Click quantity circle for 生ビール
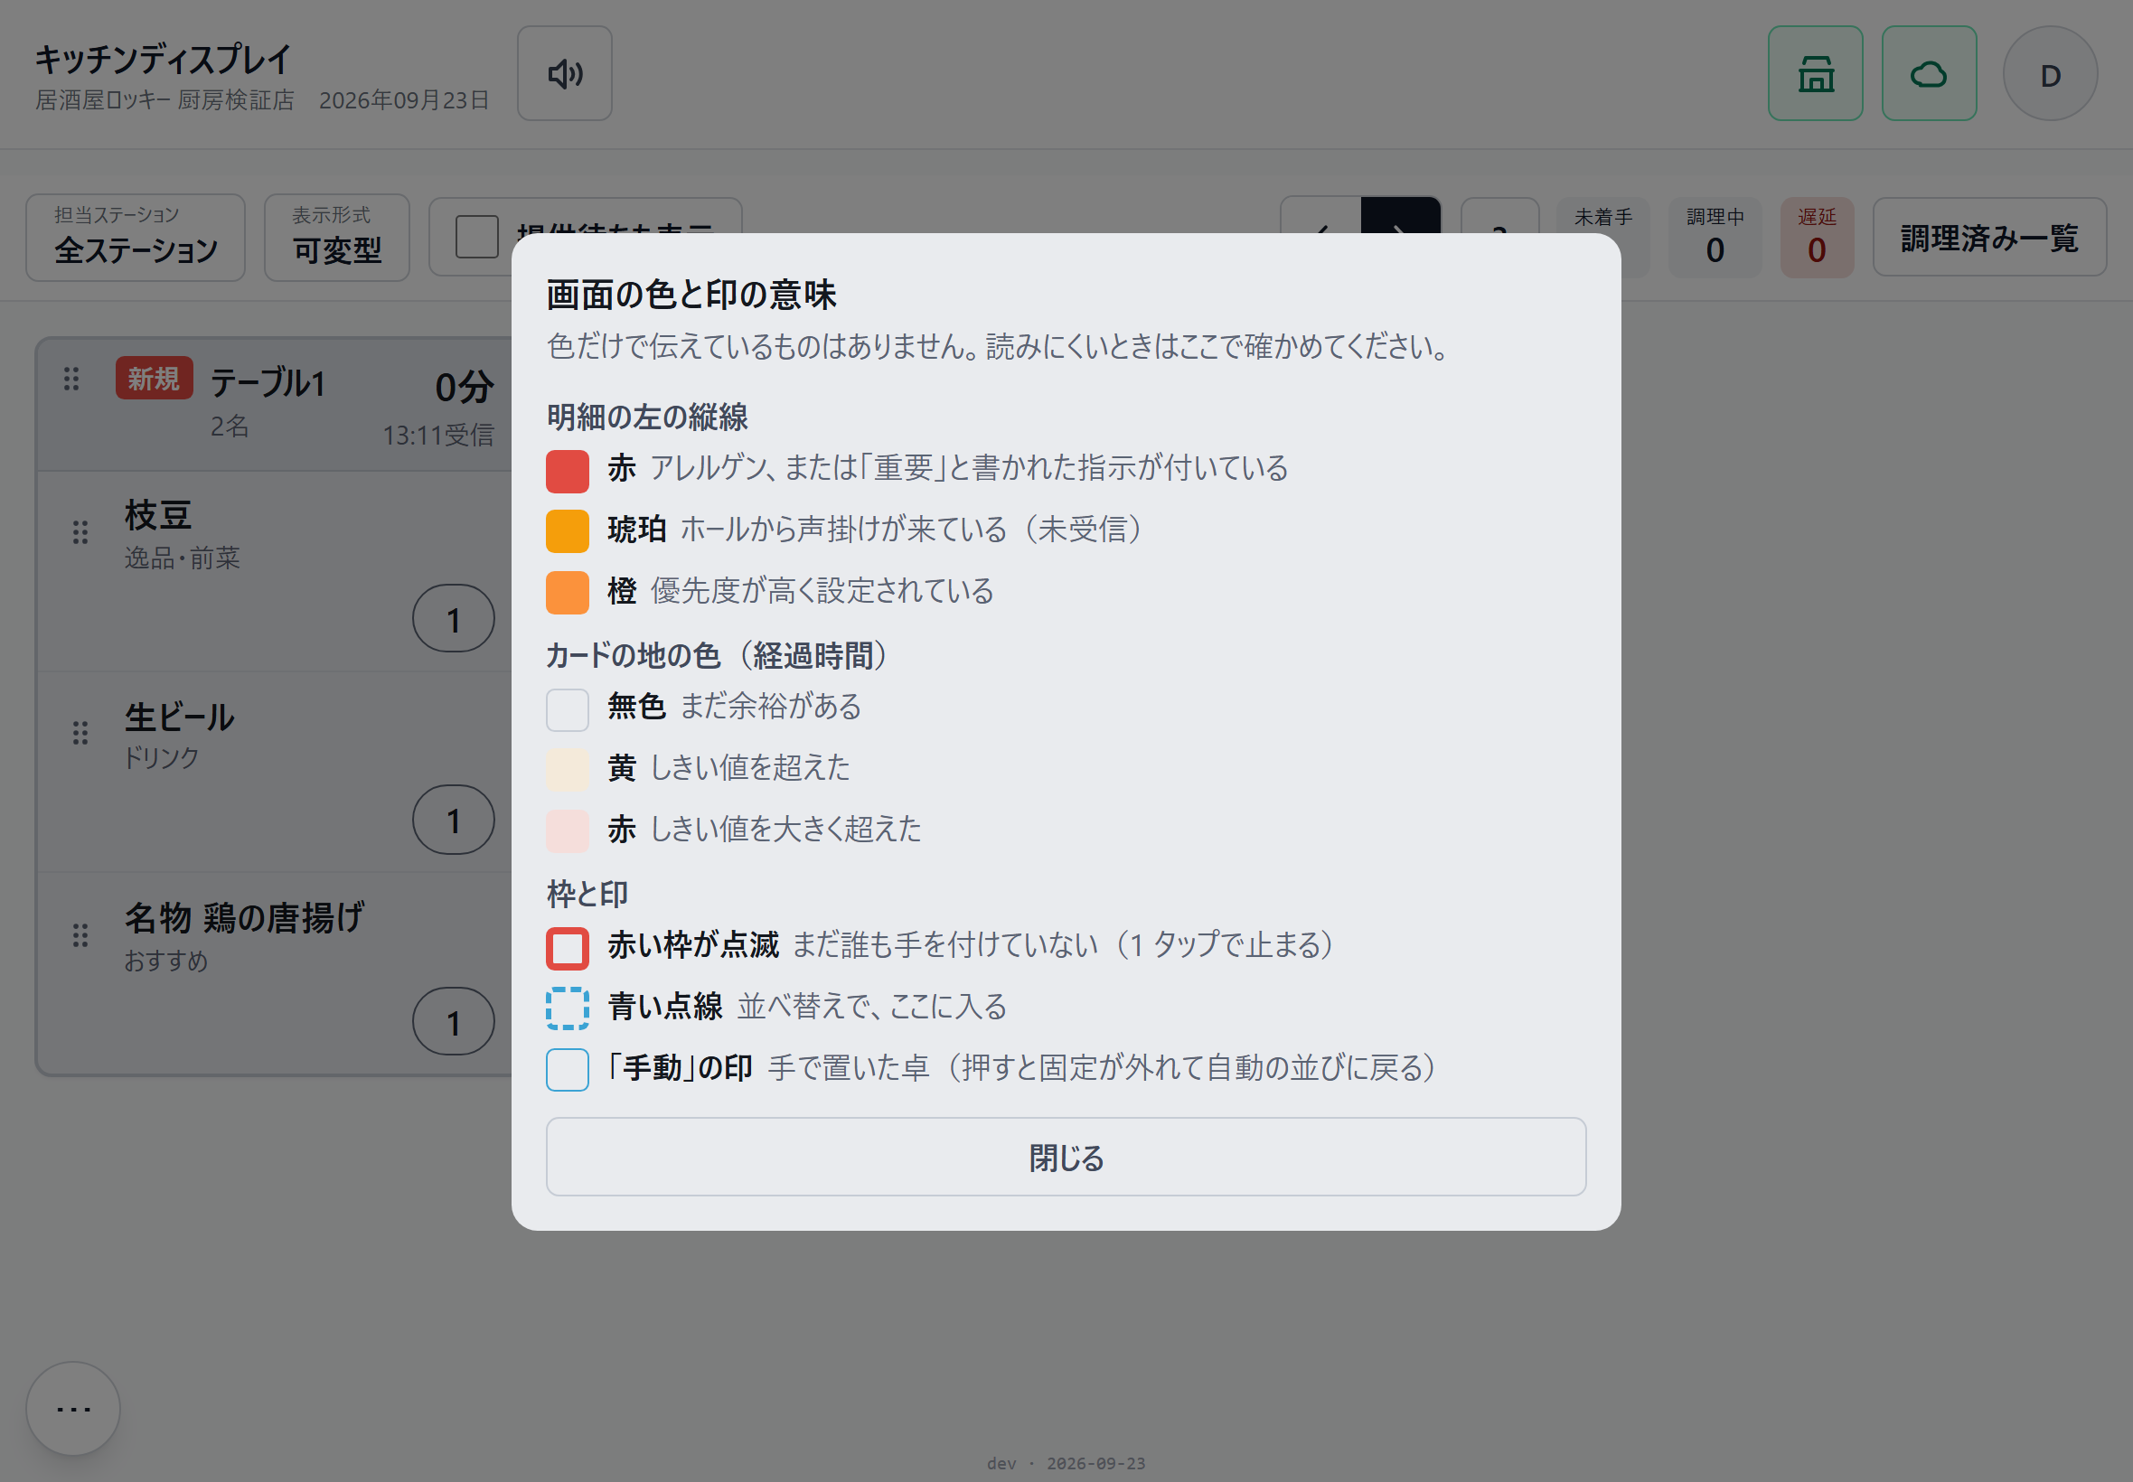The width and height of the screenshot is (2133, 1482). tap(453, 820)
